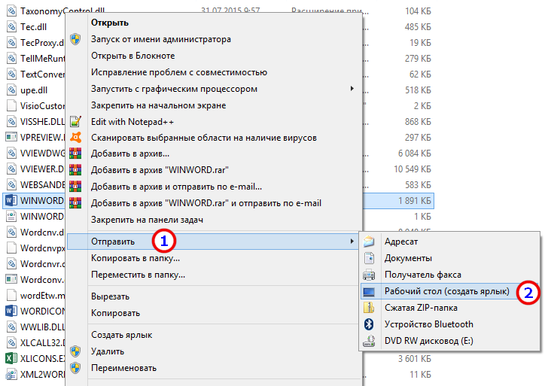
Task: Select Рабочий стол (создать ярлык)
Action: (x=446, y=291)
